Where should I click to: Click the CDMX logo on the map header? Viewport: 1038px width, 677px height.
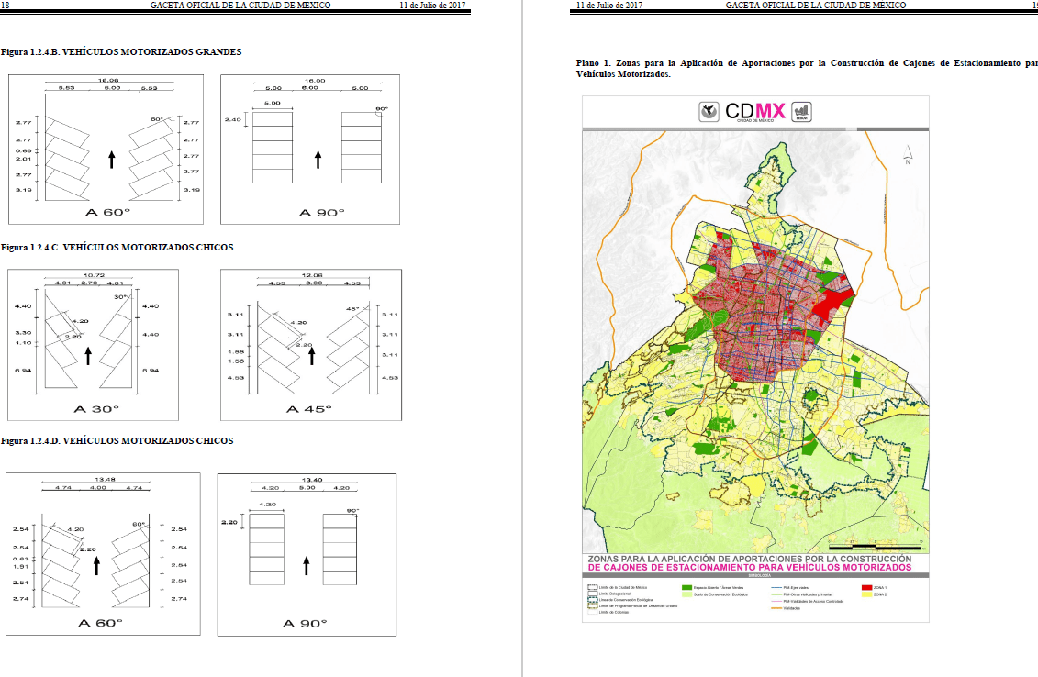coord(755,111)
